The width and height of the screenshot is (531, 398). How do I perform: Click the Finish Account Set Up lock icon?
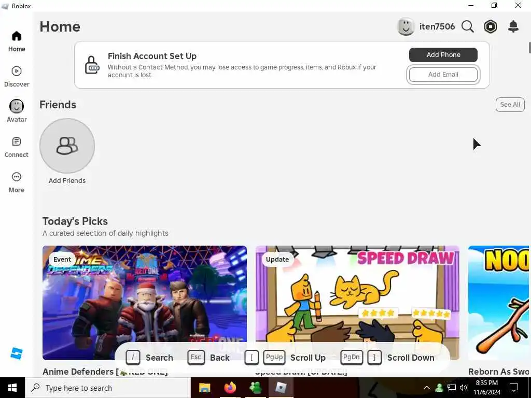click(x=92, y=65)
